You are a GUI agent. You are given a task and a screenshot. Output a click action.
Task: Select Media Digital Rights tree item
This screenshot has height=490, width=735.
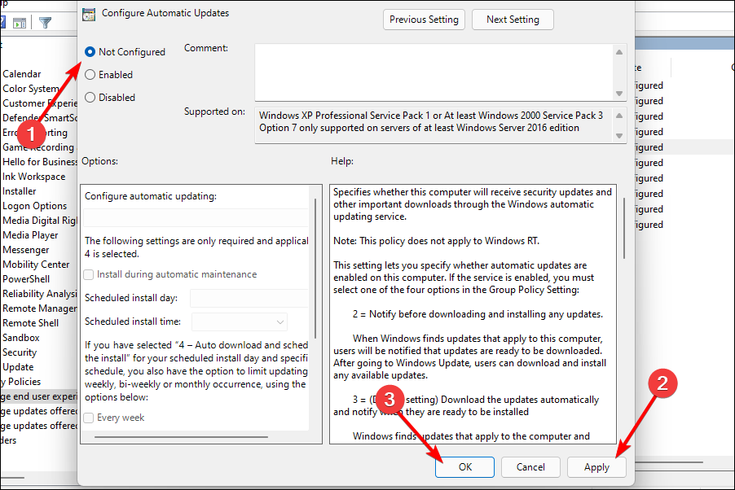pos(40,220)
